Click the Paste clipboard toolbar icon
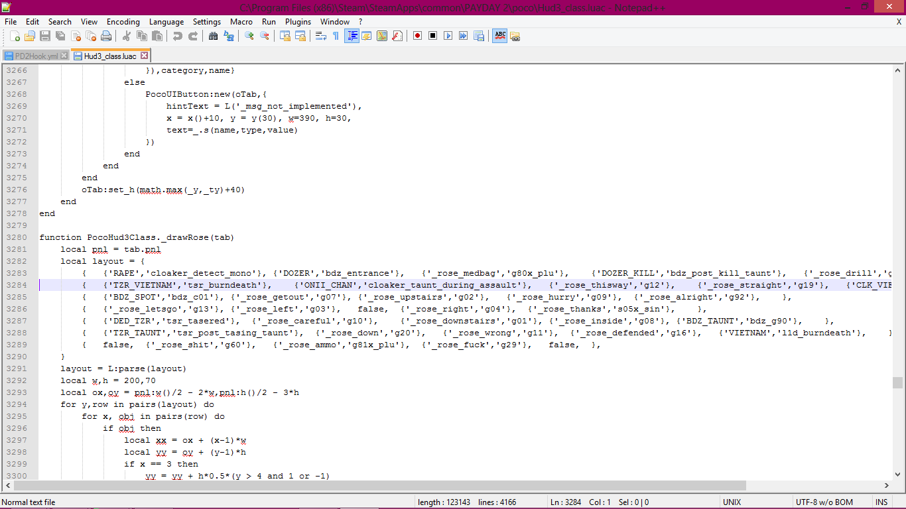The height and width of the screenshot is (509, 906). point(157,36)
